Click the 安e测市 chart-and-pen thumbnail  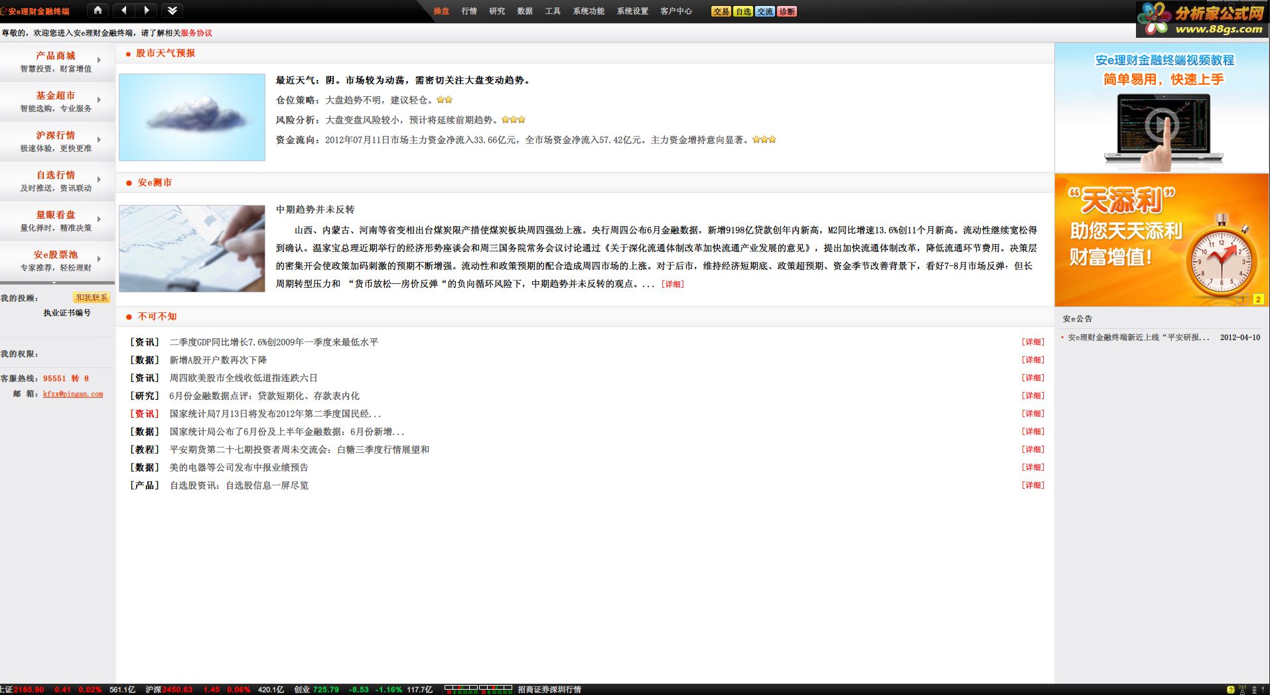192,249
